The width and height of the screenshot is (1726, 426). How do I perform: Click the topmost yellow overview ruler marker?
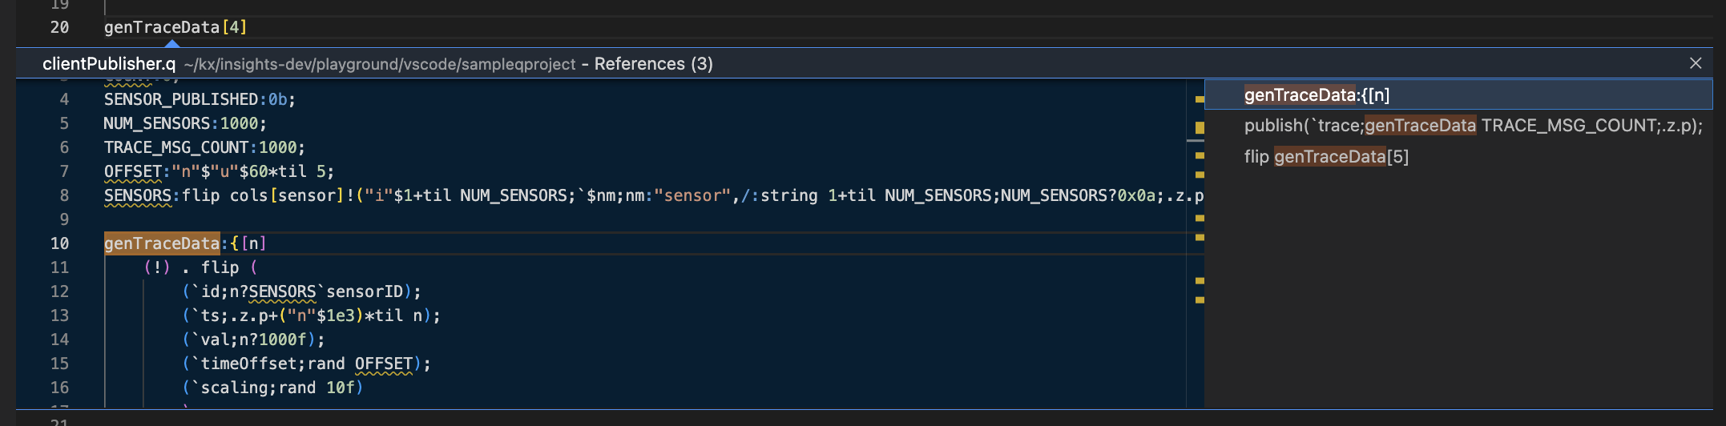tap(1200, 99)
